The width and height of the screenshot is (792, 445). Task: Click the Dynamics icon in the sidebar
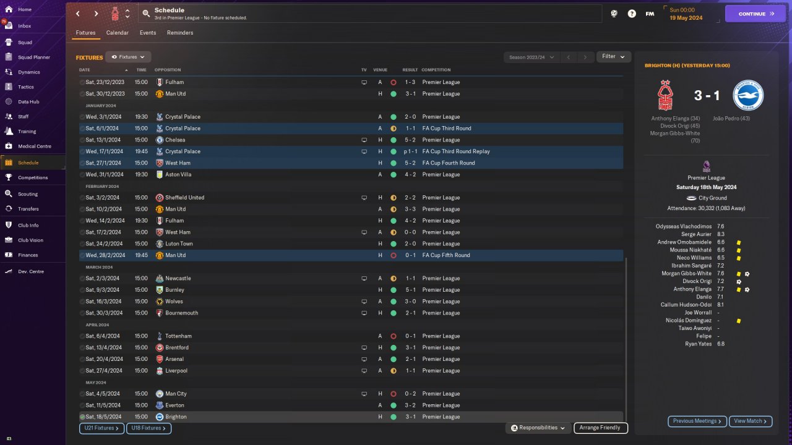[x=9, y=72]
